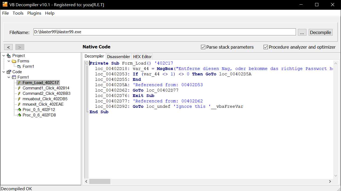Collapse the Form_Load sub in code view
The width and height of the screenshot is (341, 191).
click(x=87, y=63)
